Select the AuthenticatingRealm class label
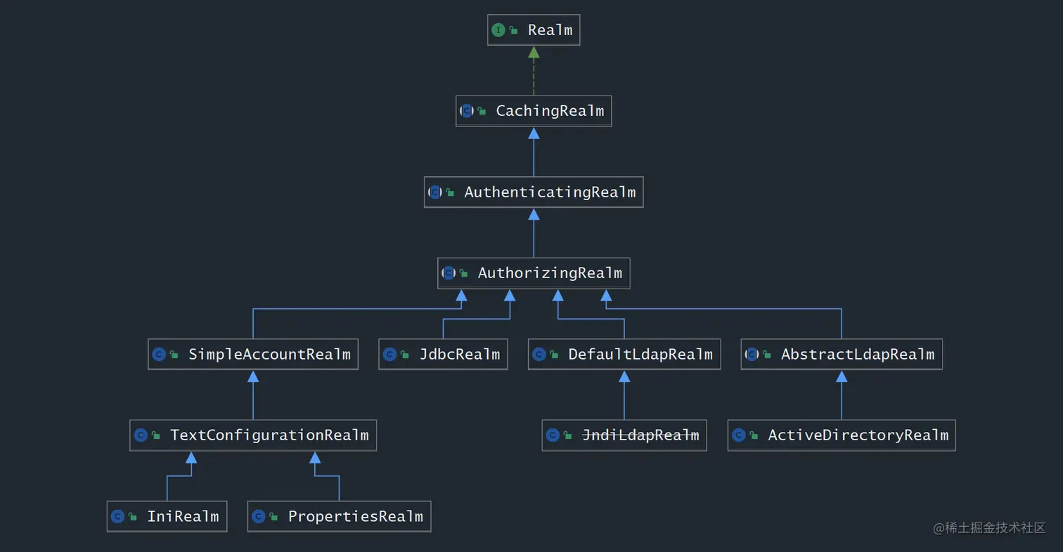The image size is (1063, 552). 550,192
